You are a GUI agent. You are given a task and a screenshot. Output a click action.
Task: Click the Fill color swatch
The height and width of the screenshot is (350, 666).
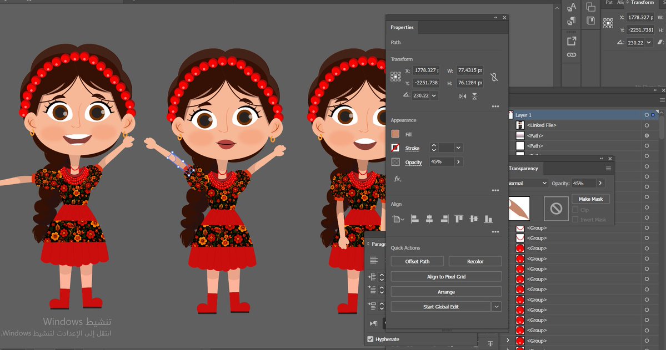point(395,134)
